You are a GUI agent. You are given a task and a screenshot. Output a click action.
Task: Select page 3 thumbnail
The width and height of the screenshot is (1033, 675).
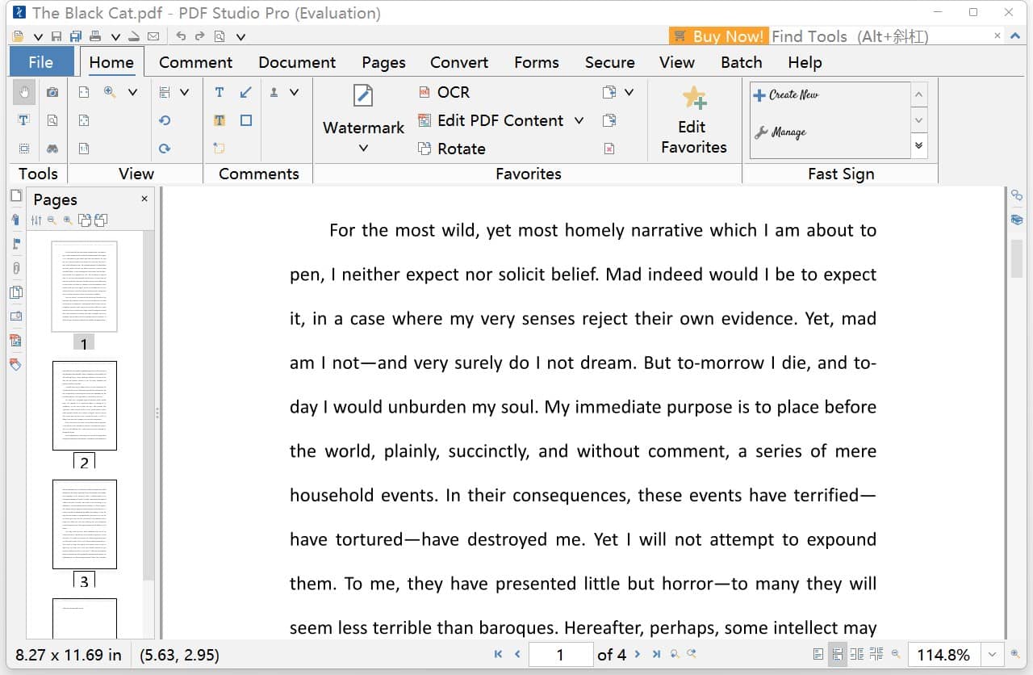(85, 524)
